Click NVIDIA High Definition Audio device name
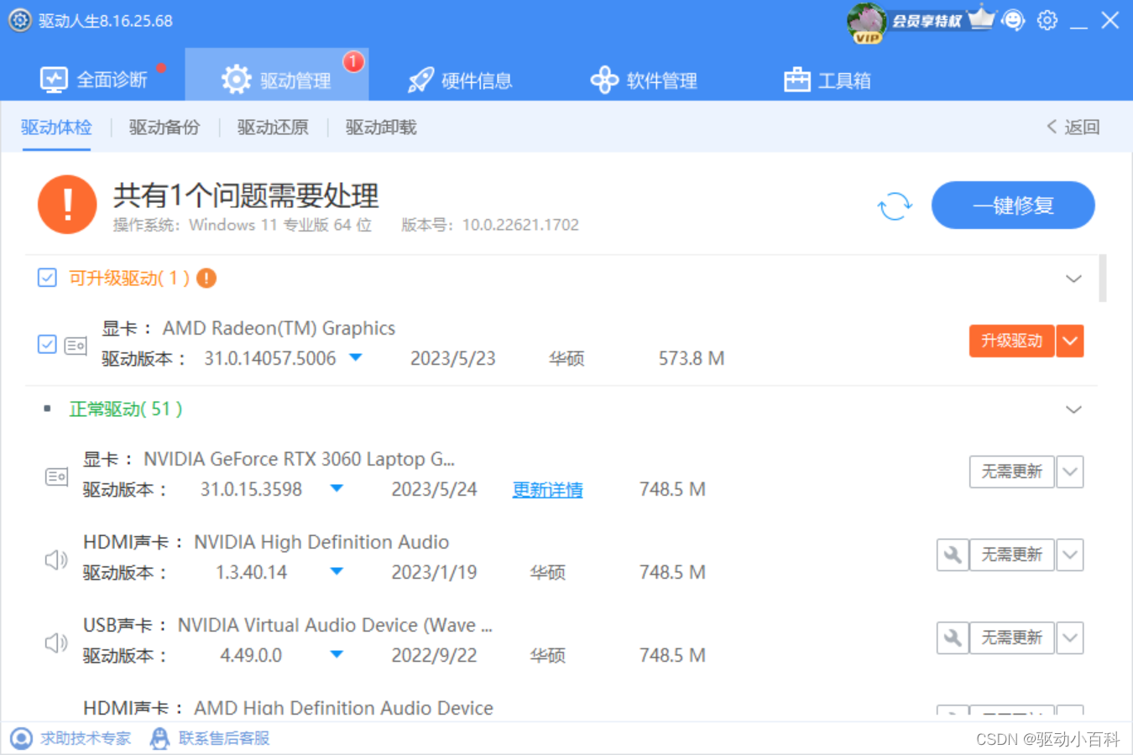The width and height of the screenshot is (1133, 755). [321, 542]
